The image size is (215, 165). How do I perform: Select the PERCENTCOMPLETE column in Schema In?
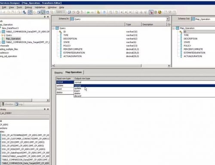pyautogui.click(x=73, y=49)
